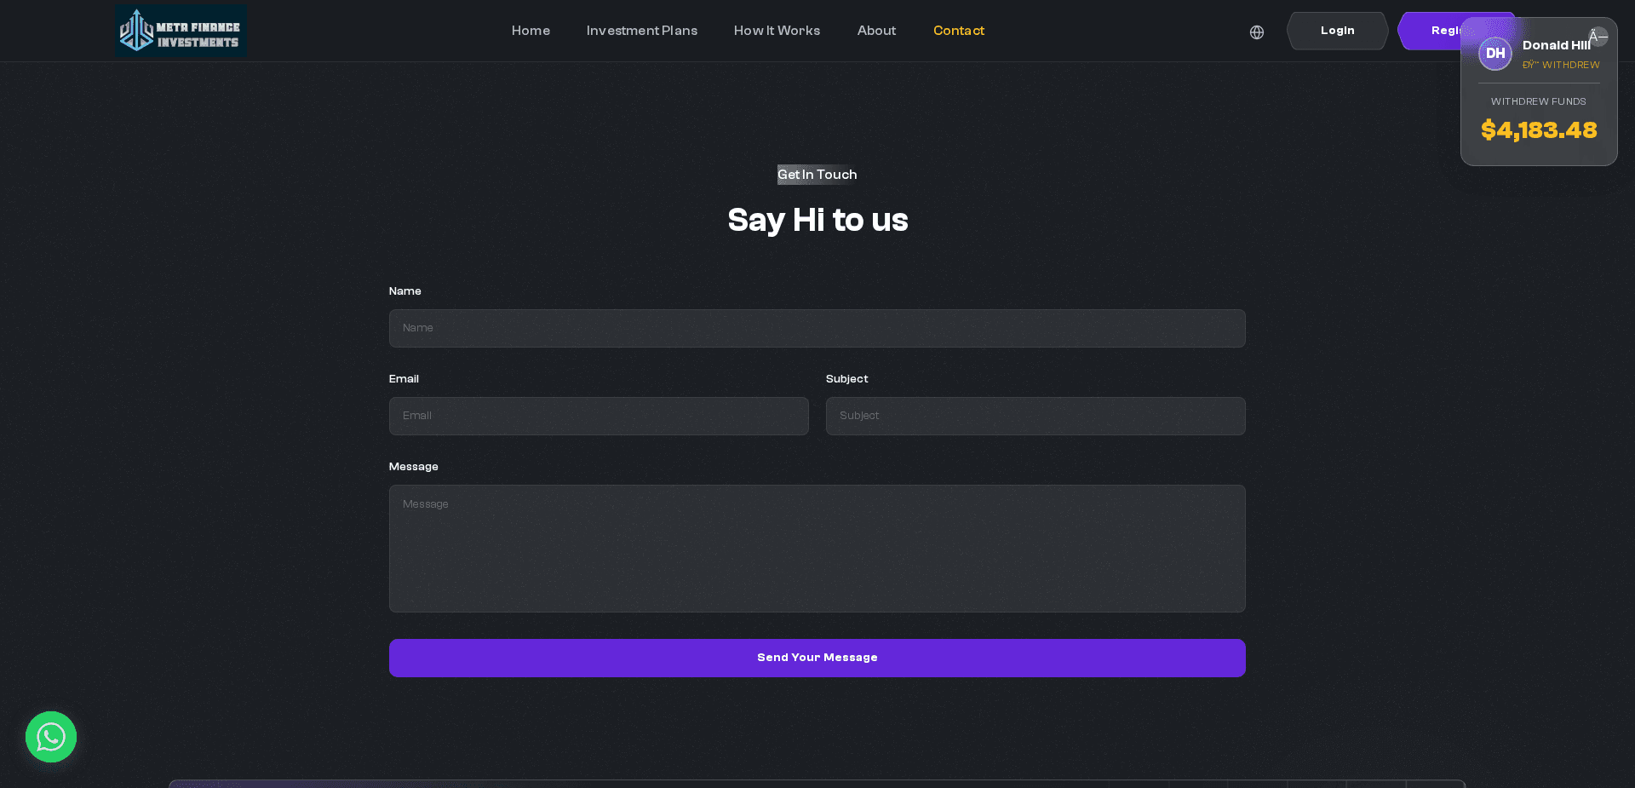1635x788 pixels.
Task: Navigate to the About page
Action: (876, 31)
